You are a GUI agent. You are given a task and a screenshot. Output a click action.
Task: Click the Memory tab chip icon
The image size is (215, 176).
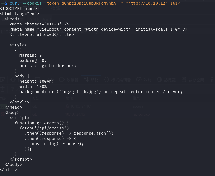(x=159, y=80)
